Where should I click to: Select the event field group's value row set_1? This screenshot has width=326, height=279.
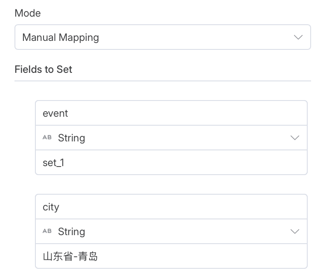pyautogui.click(x=171, y=162)
